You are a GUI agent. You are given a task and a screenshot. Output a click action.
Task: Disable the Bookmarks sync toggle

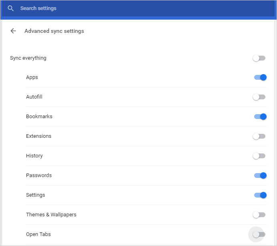point(260,117)
